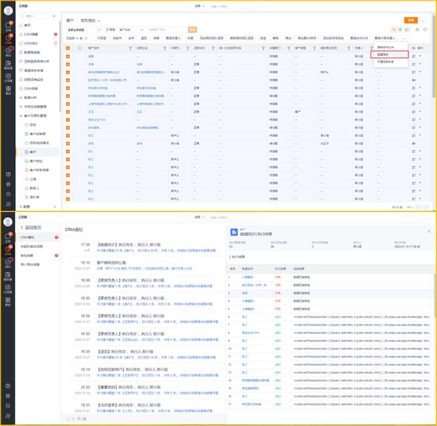Image resolution: width=437 pixels, height=426 pixels.
Task: Toggle the select-all checkbox in the table header
Action: (x=68, y=48)
